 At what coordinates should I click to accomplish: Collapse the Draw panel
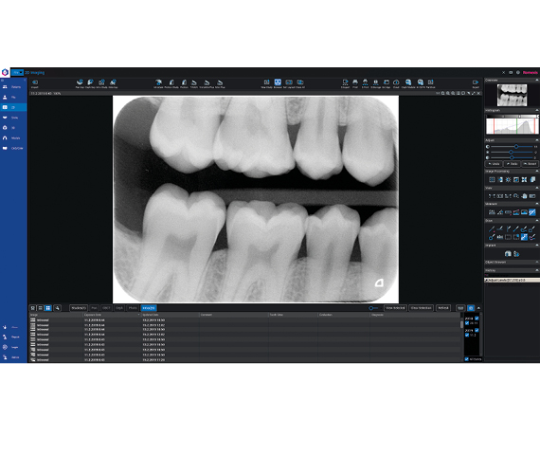(x=536, y=220)
